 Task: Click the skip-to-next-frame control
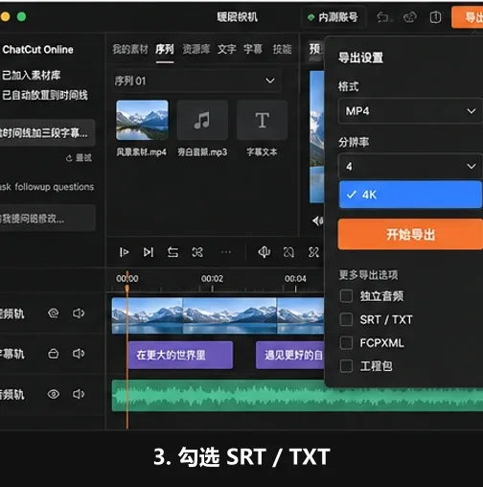point(148,252)
